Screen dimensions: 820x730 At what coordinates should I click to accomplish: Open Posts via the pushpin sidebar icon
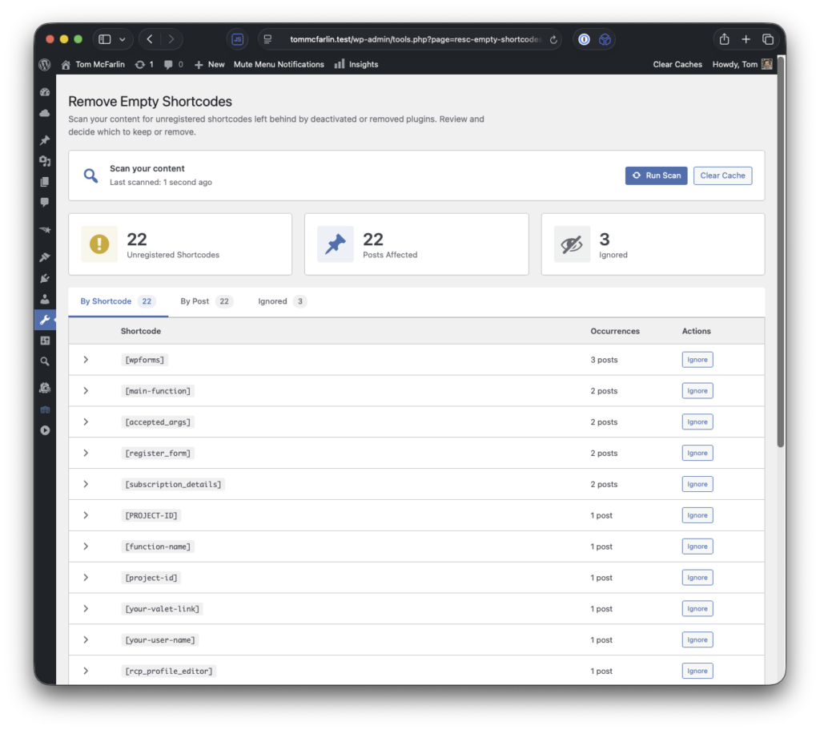(x=45, y=140)
